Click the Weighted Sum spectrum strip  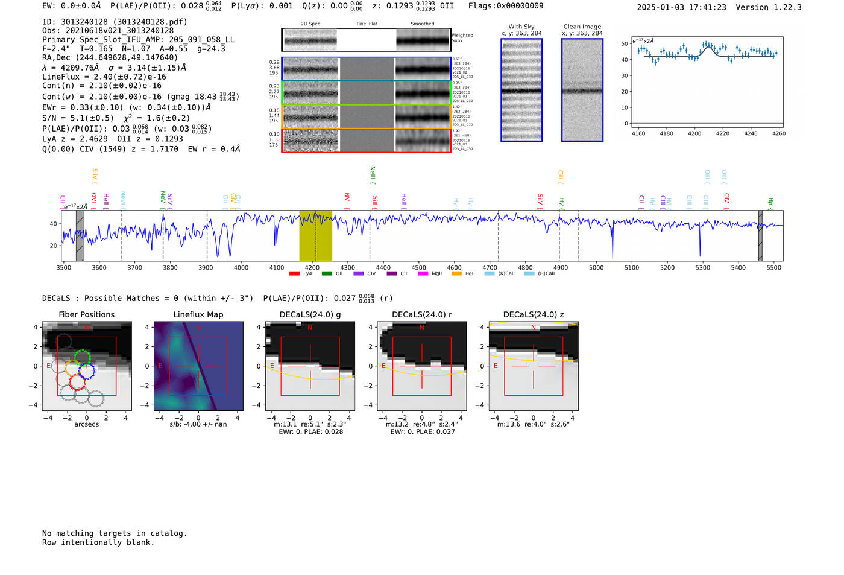(x=367, y=40)
